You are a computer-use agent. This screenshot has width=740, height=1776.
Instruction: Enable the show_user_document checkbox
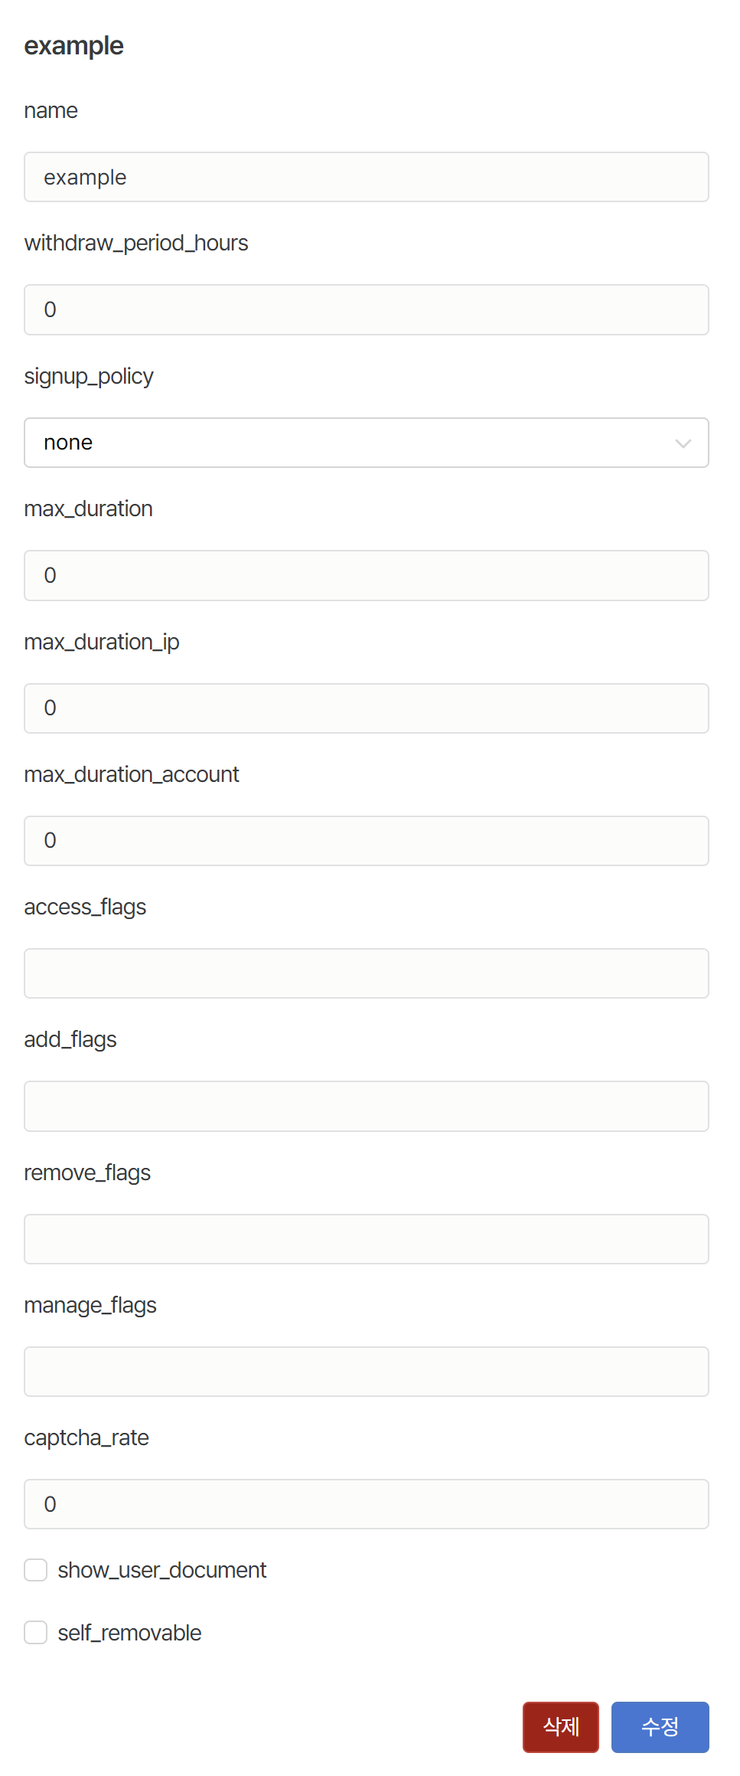click(36, 1570)
